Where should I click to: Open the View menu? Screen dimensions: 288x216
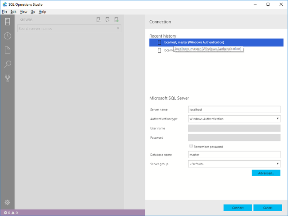click(x=23, y=12)
